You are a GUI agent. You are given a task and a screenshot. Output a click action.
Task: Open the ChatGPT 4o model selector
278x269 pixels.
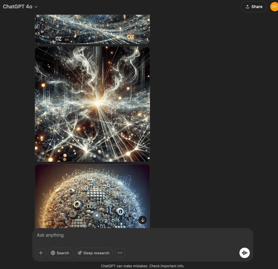[x=18, y=7]
